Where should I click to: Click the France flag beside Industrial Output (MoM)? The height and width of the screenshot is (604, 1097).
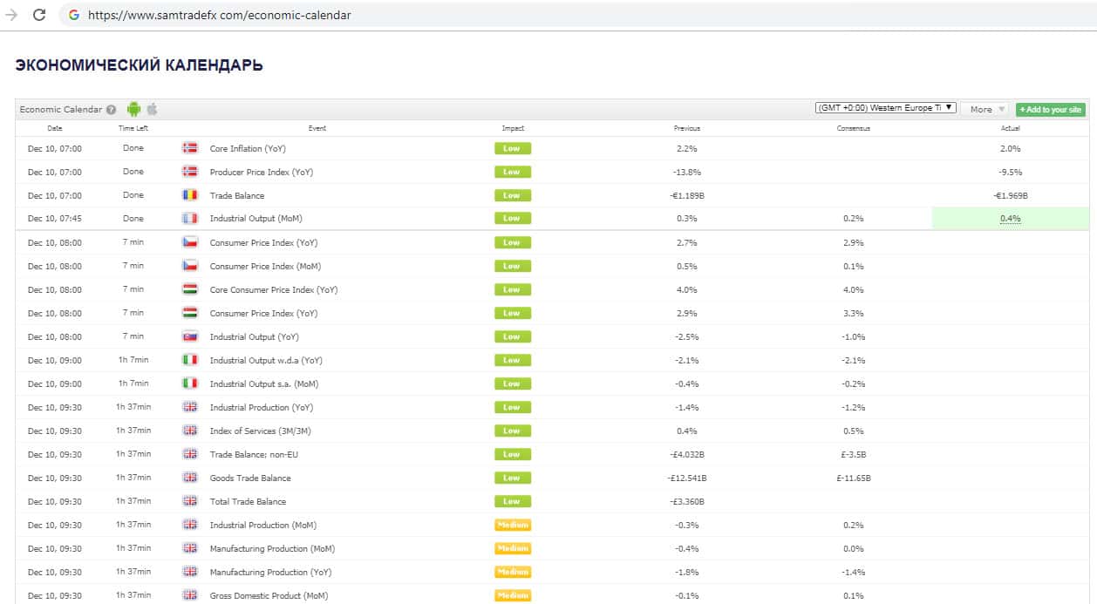click(x=189, y=219)
